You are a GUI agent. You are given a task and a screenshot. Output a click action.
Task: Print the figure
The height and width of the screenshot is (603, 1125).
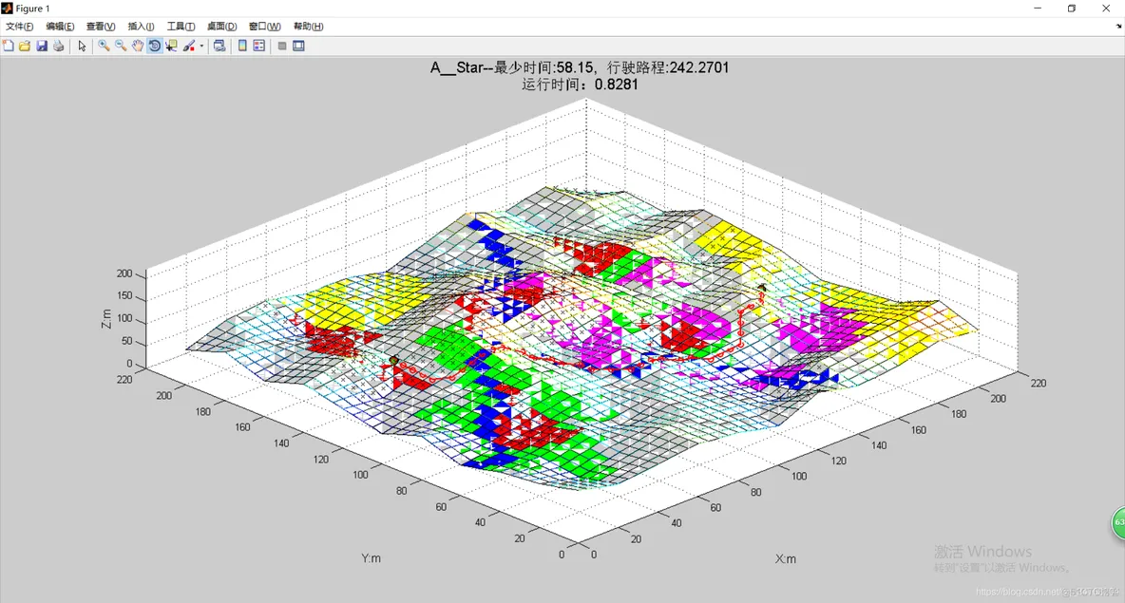pos(58,45)
